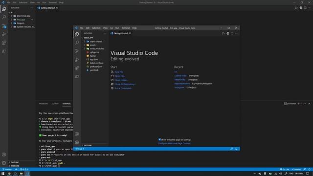This screenshot has height=176, width=313.
Task: Expand node_modules folder in front Explorer
Action: (x=85, y=49)
